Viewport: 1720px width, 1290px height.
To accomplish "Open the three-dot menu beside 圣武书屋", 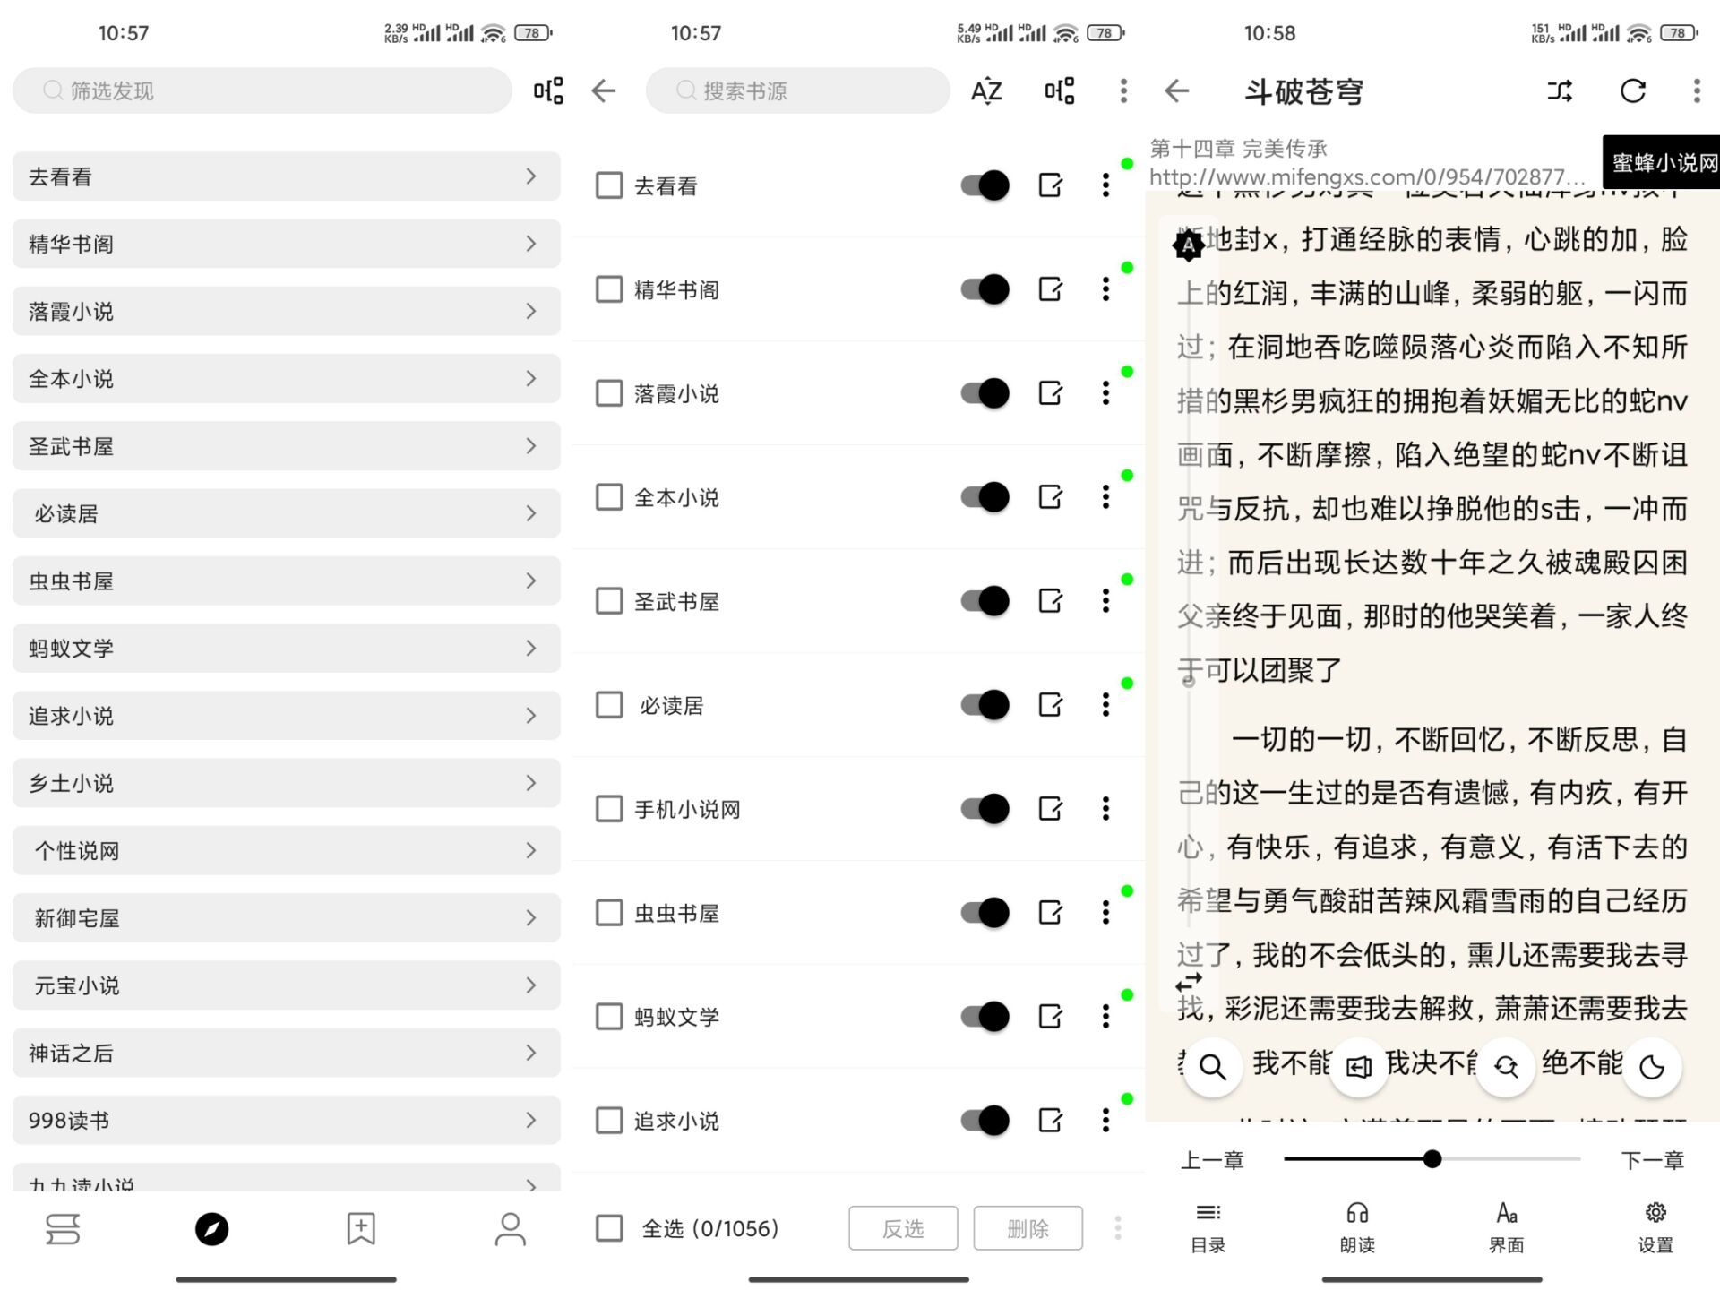I will (1105, 600).
